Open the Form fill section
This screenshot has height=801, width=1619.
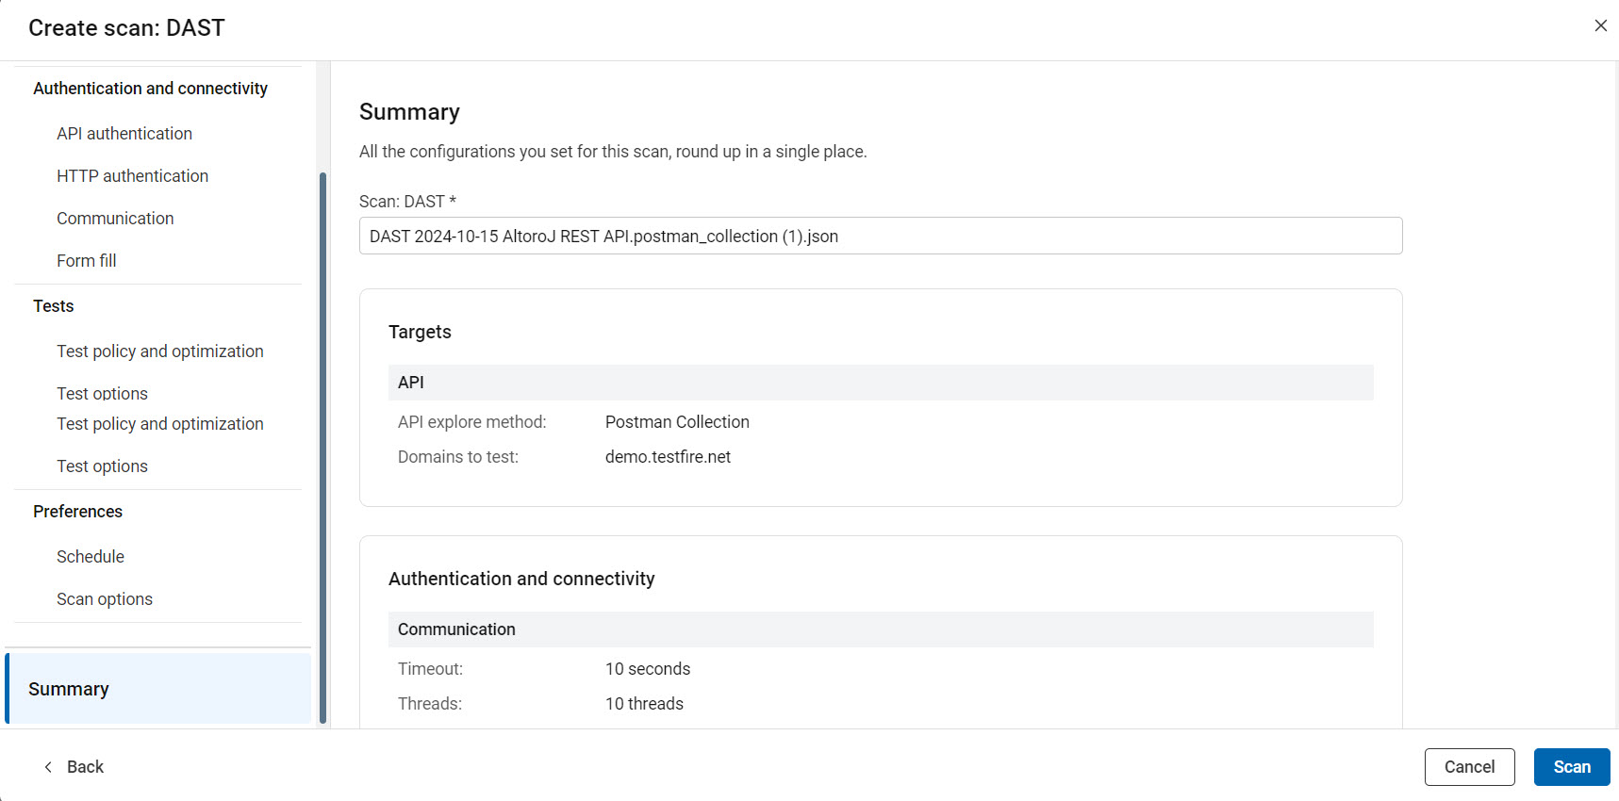pyautogui.click(x=87, y=261)
